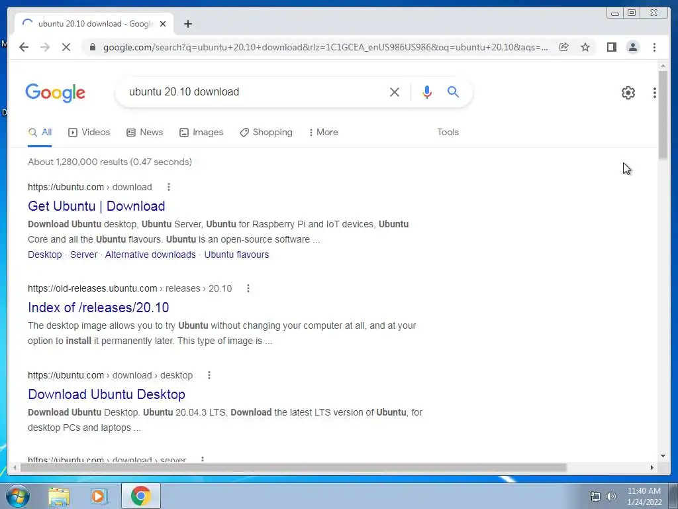Click the address bar URL
This screenshot has height=509, width=678.
(325, 47)
